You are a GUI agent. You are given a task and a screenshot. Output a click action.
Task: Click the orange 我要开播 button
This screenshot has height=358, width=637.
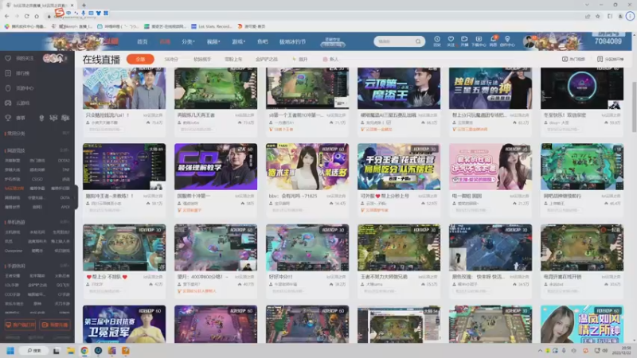[x=55, y=325]
